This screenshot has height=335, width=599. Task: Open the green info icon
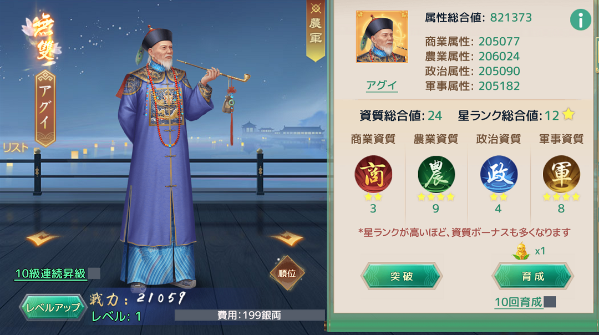click(x=580, y=20)
